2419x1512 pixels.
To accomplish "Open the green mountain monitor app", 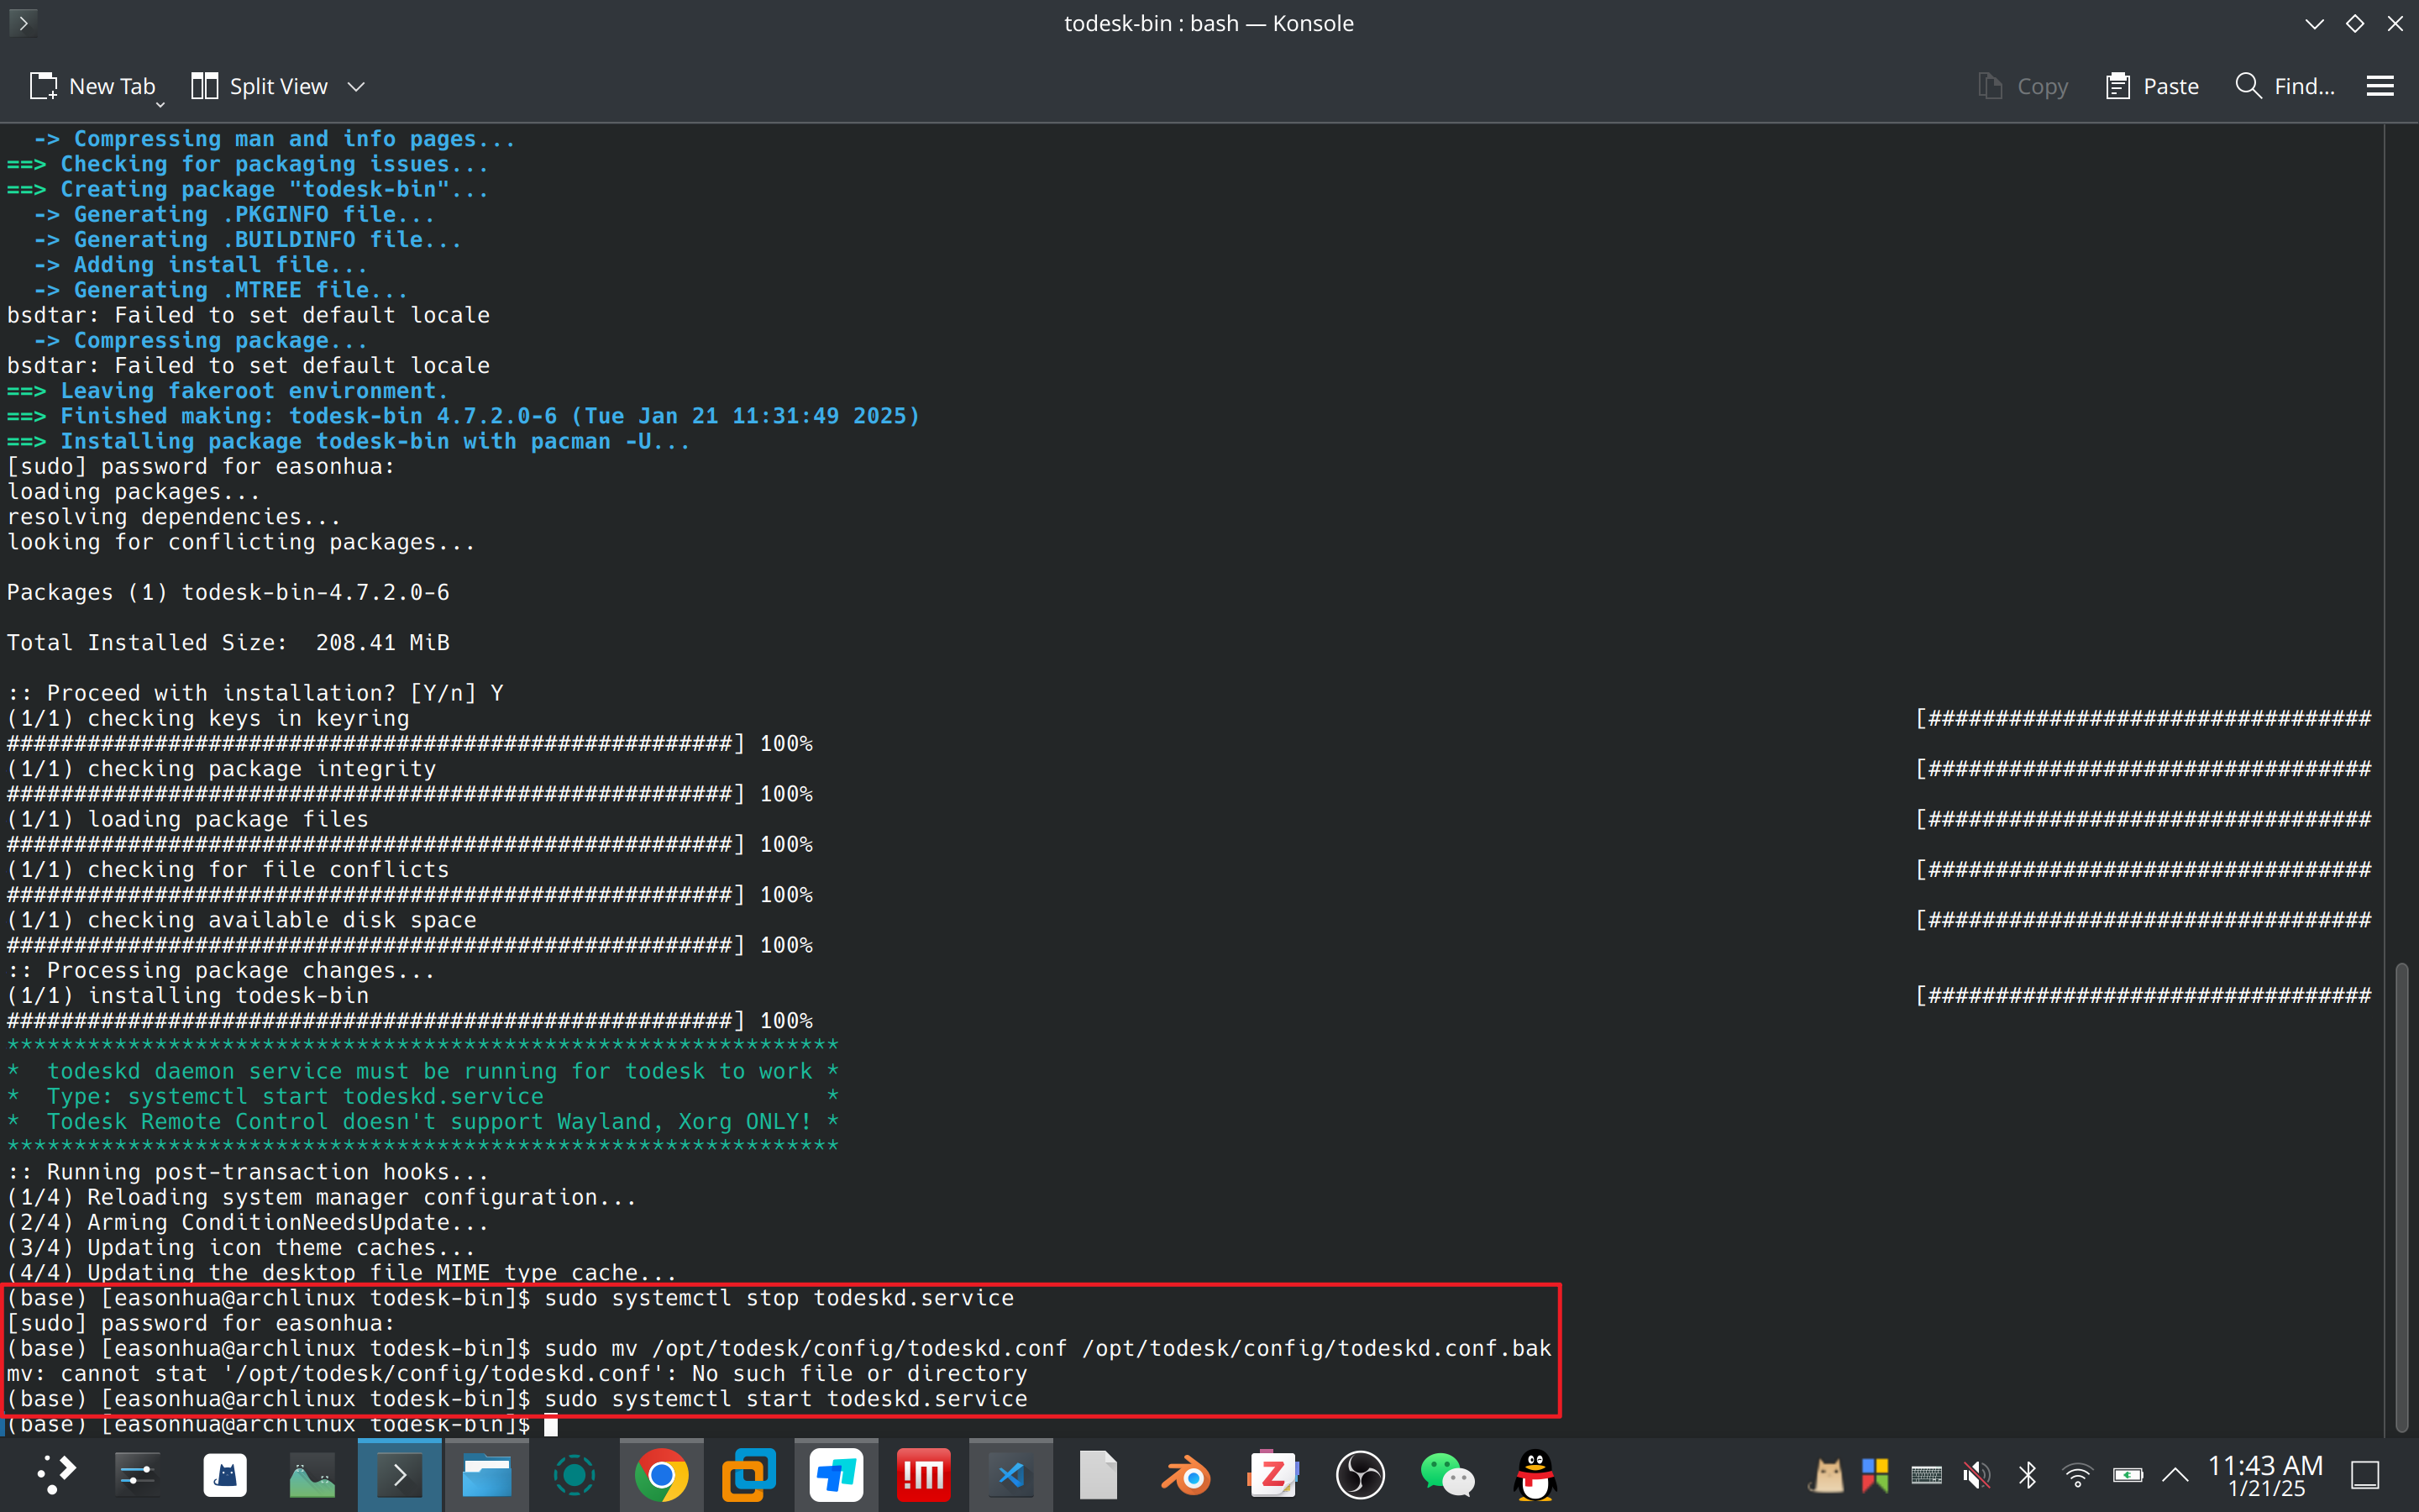I will point(312,1475).
